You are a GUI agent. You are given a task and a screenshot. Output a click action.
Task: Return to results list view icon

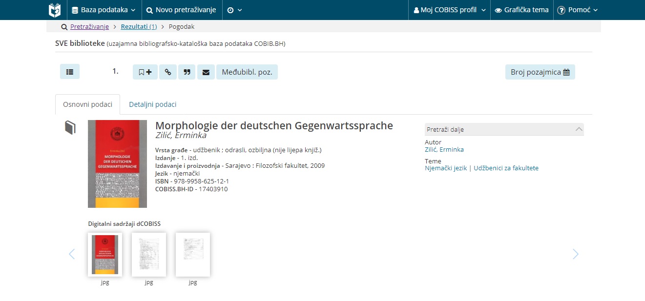70,72
